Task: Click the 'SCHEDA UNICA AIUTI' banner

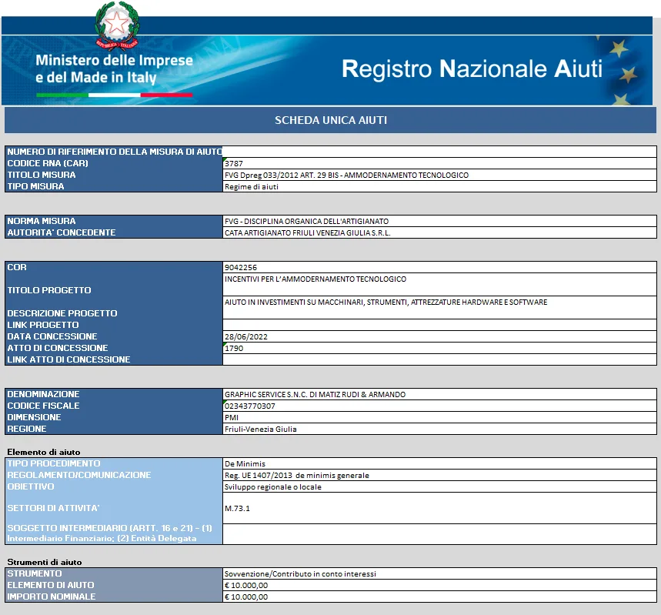Action: click(331, 120)
